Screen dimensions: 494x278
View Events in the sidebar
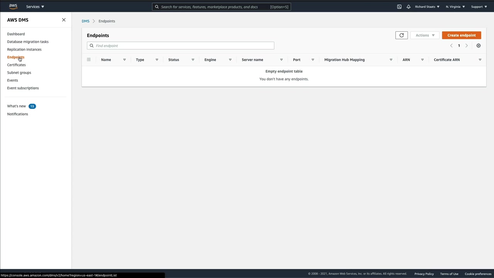(12, 80)
